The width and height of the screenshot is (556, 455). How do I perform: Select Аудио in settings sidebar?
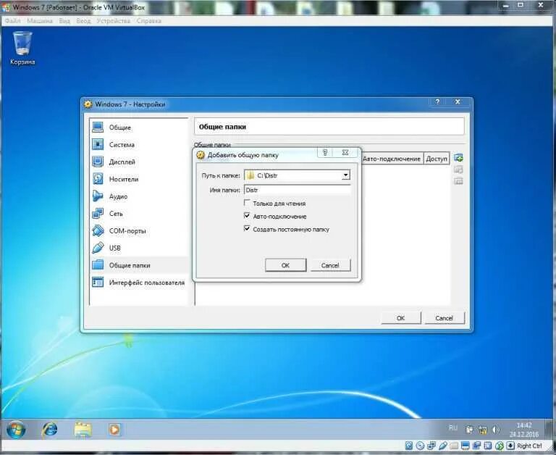coord(139,196)
